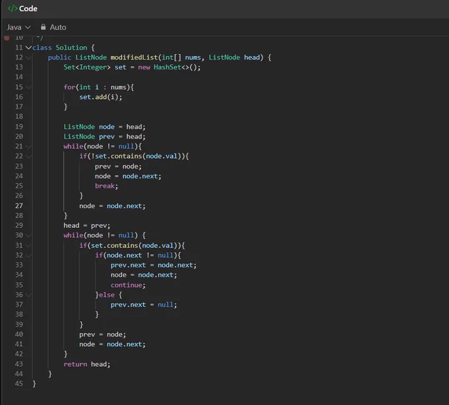This screenshot has height=405, width=449.
Task: Click line number 27 in the gutter
Action: coord(19,205)
